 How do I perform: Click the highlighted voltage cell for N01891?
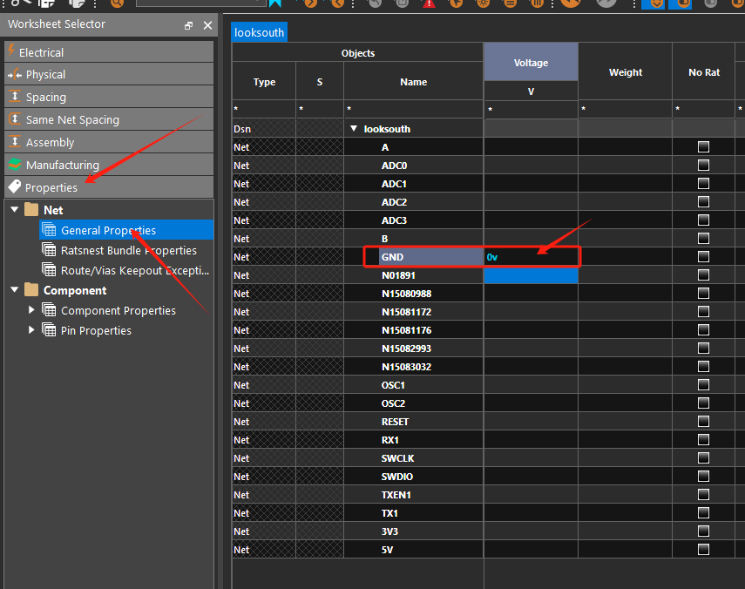[531, 275]
